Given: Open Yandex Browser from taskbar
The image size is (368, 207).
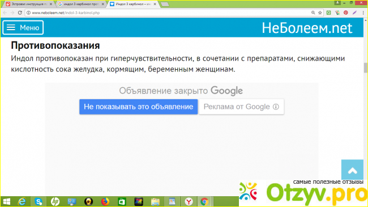Looking at the screenshot, I should (x=189, y=201).
